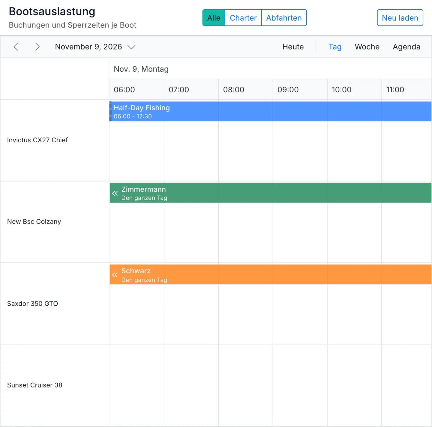Open the Schwarz all-day booking

point(270,274)
